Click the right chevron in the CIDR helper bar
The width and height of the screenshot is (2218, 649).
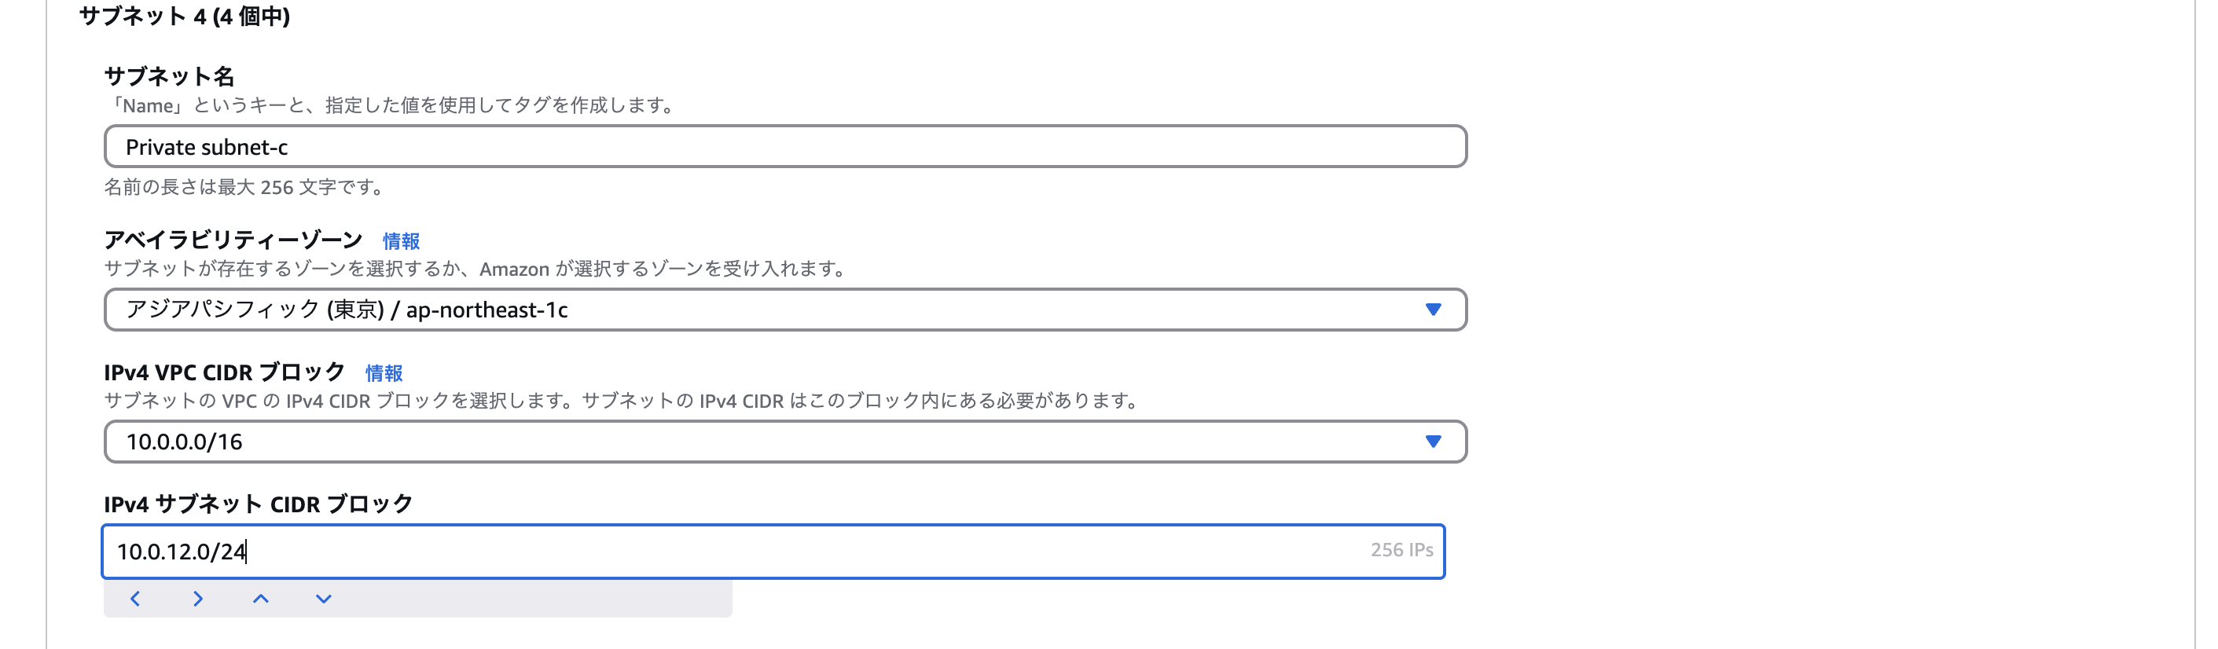197,597
